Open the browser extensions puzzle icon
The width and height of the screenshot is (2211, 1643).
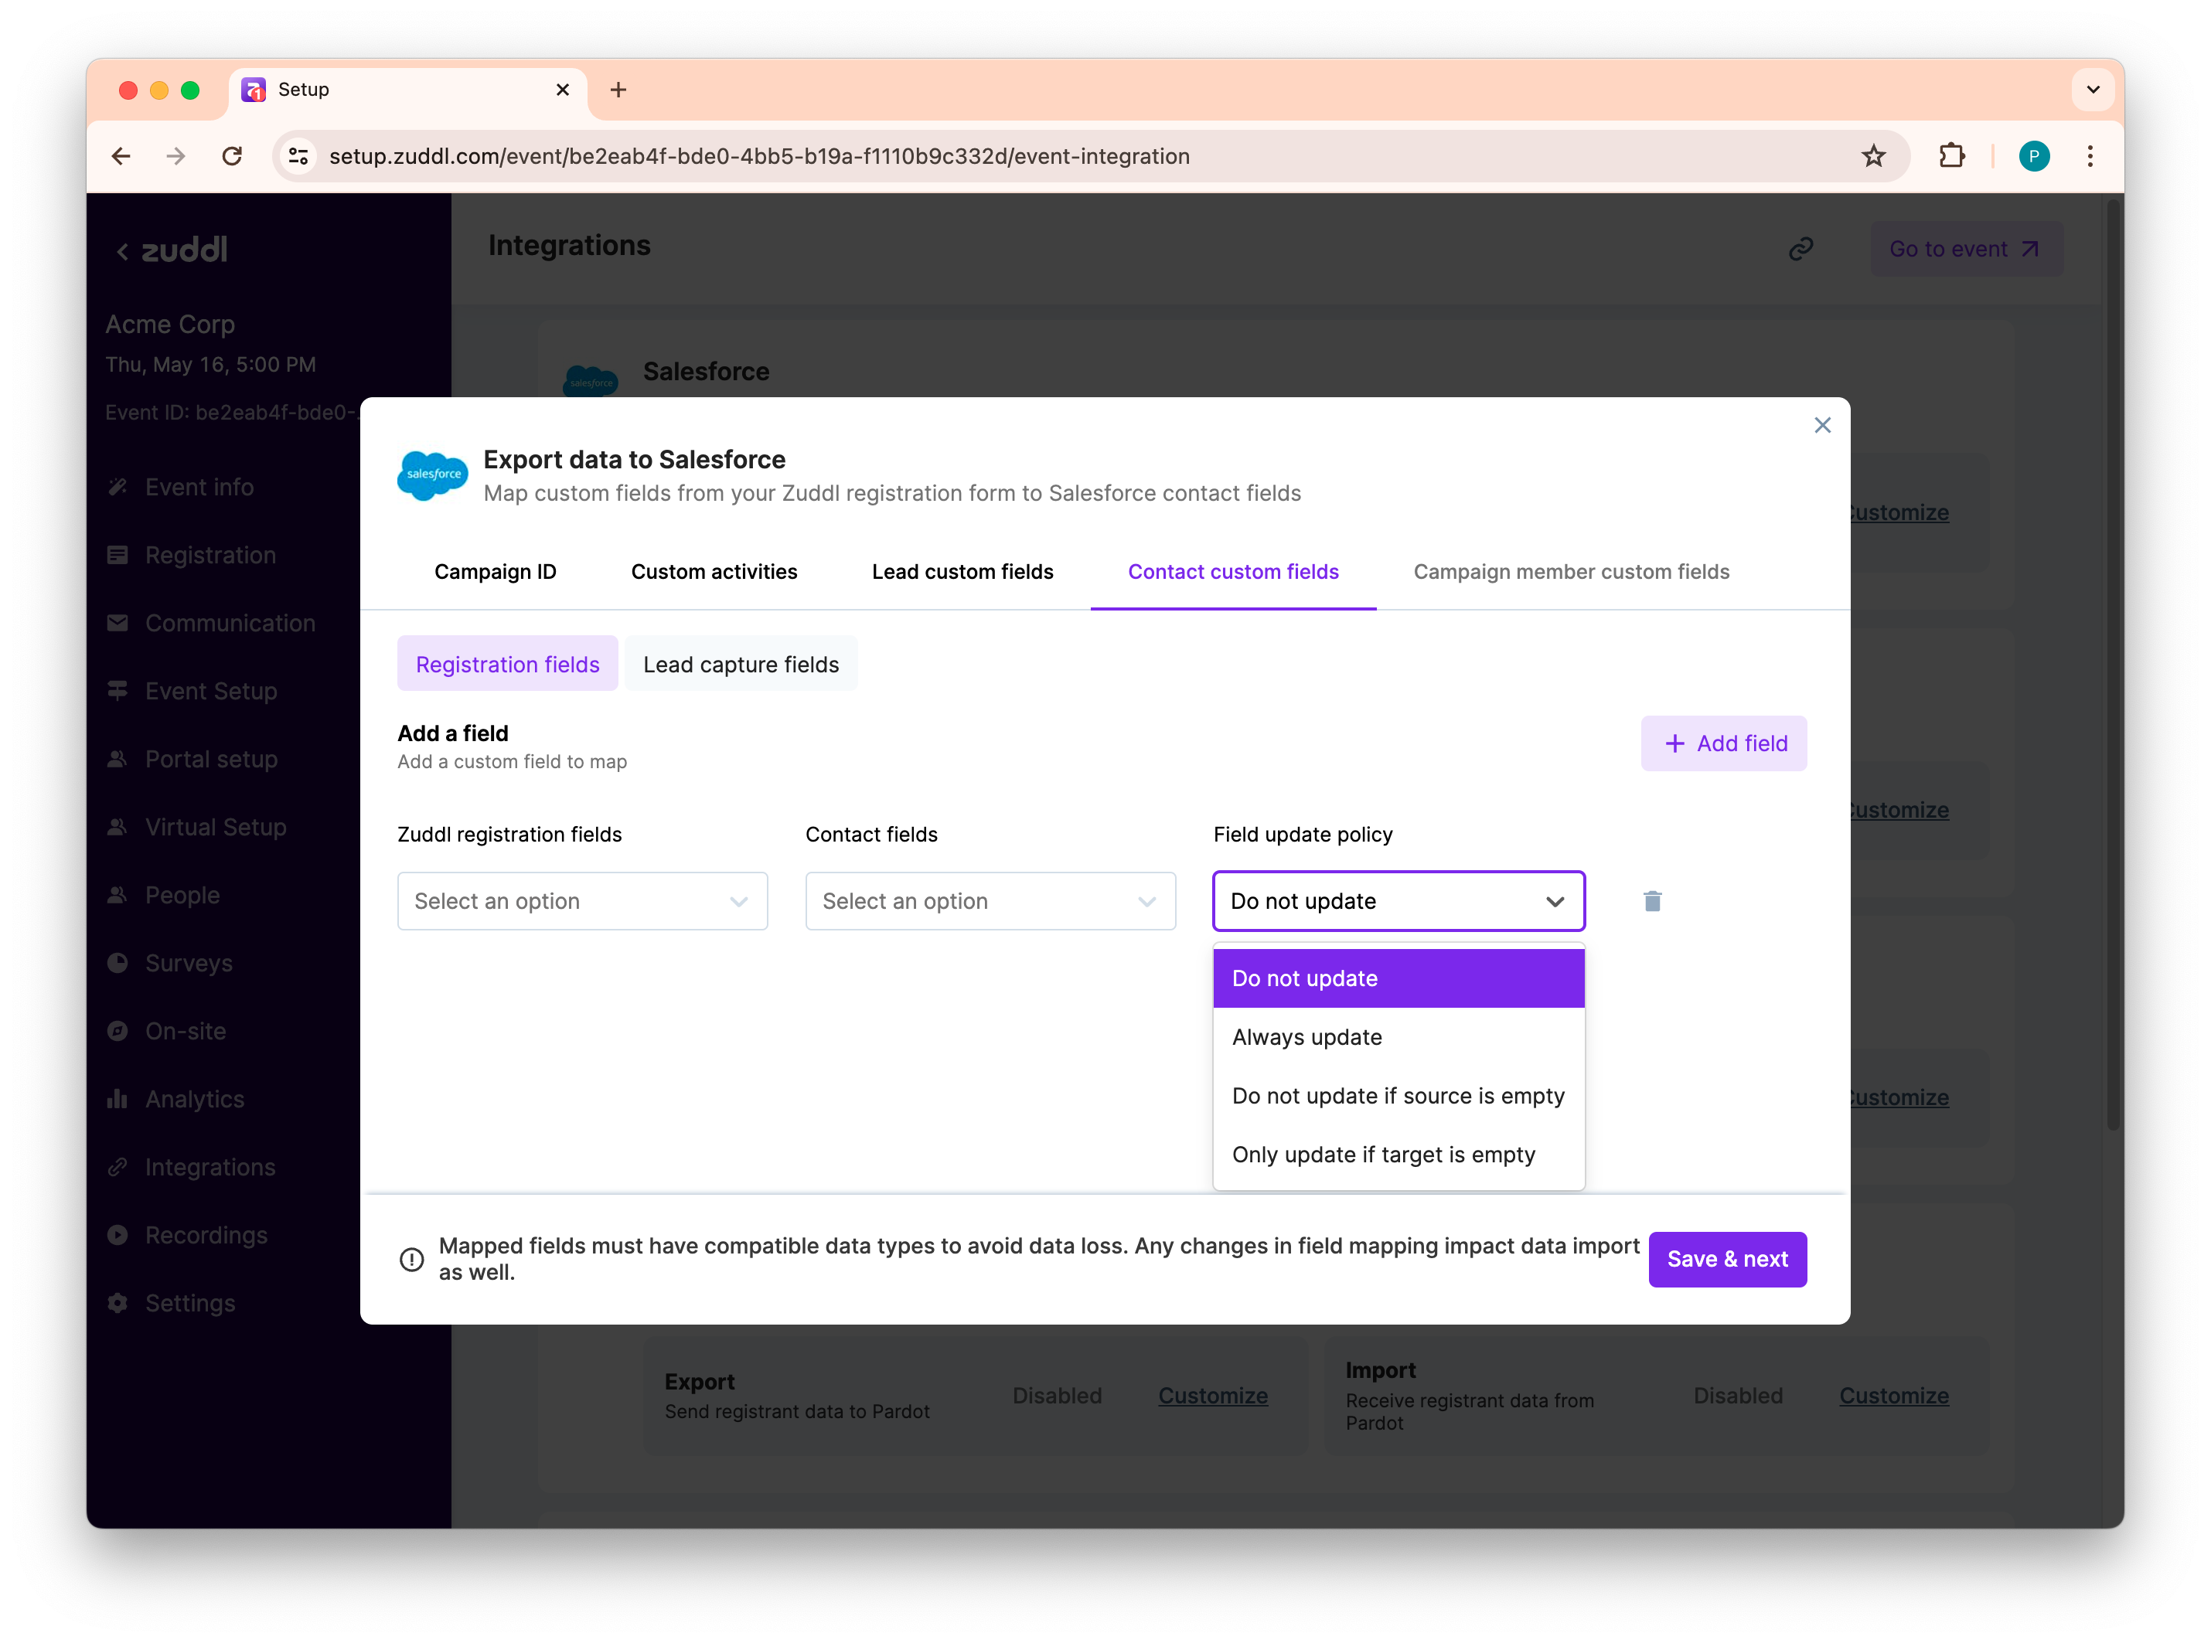pyautogui.click(x=1951, y=156)
